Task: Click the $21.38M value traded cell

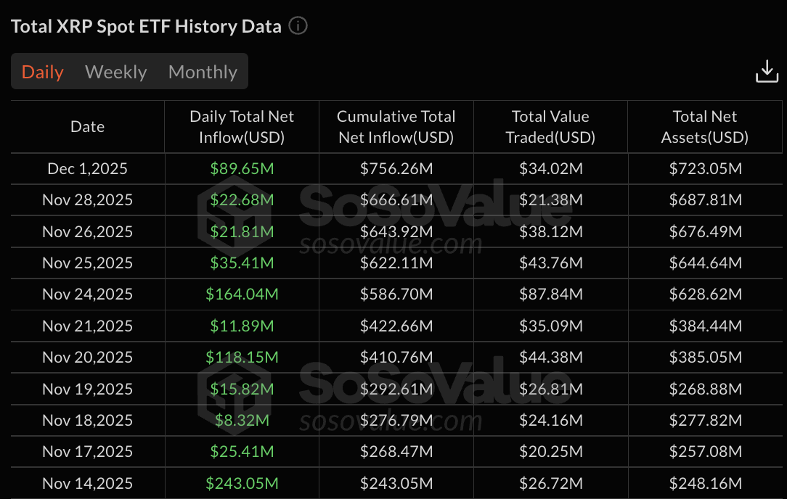Action: [x=550, y=199]
